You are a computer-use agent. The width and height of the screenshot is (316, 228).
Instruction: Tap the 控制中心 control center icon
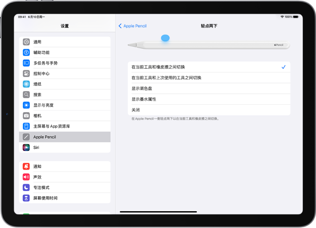[x=26, y=73]
